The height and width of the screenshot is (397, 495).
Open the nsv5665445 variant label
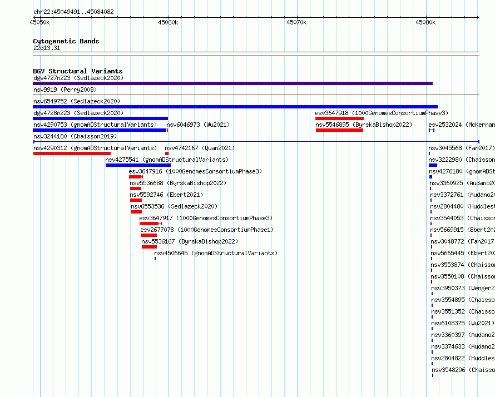(x=463, y=253)
